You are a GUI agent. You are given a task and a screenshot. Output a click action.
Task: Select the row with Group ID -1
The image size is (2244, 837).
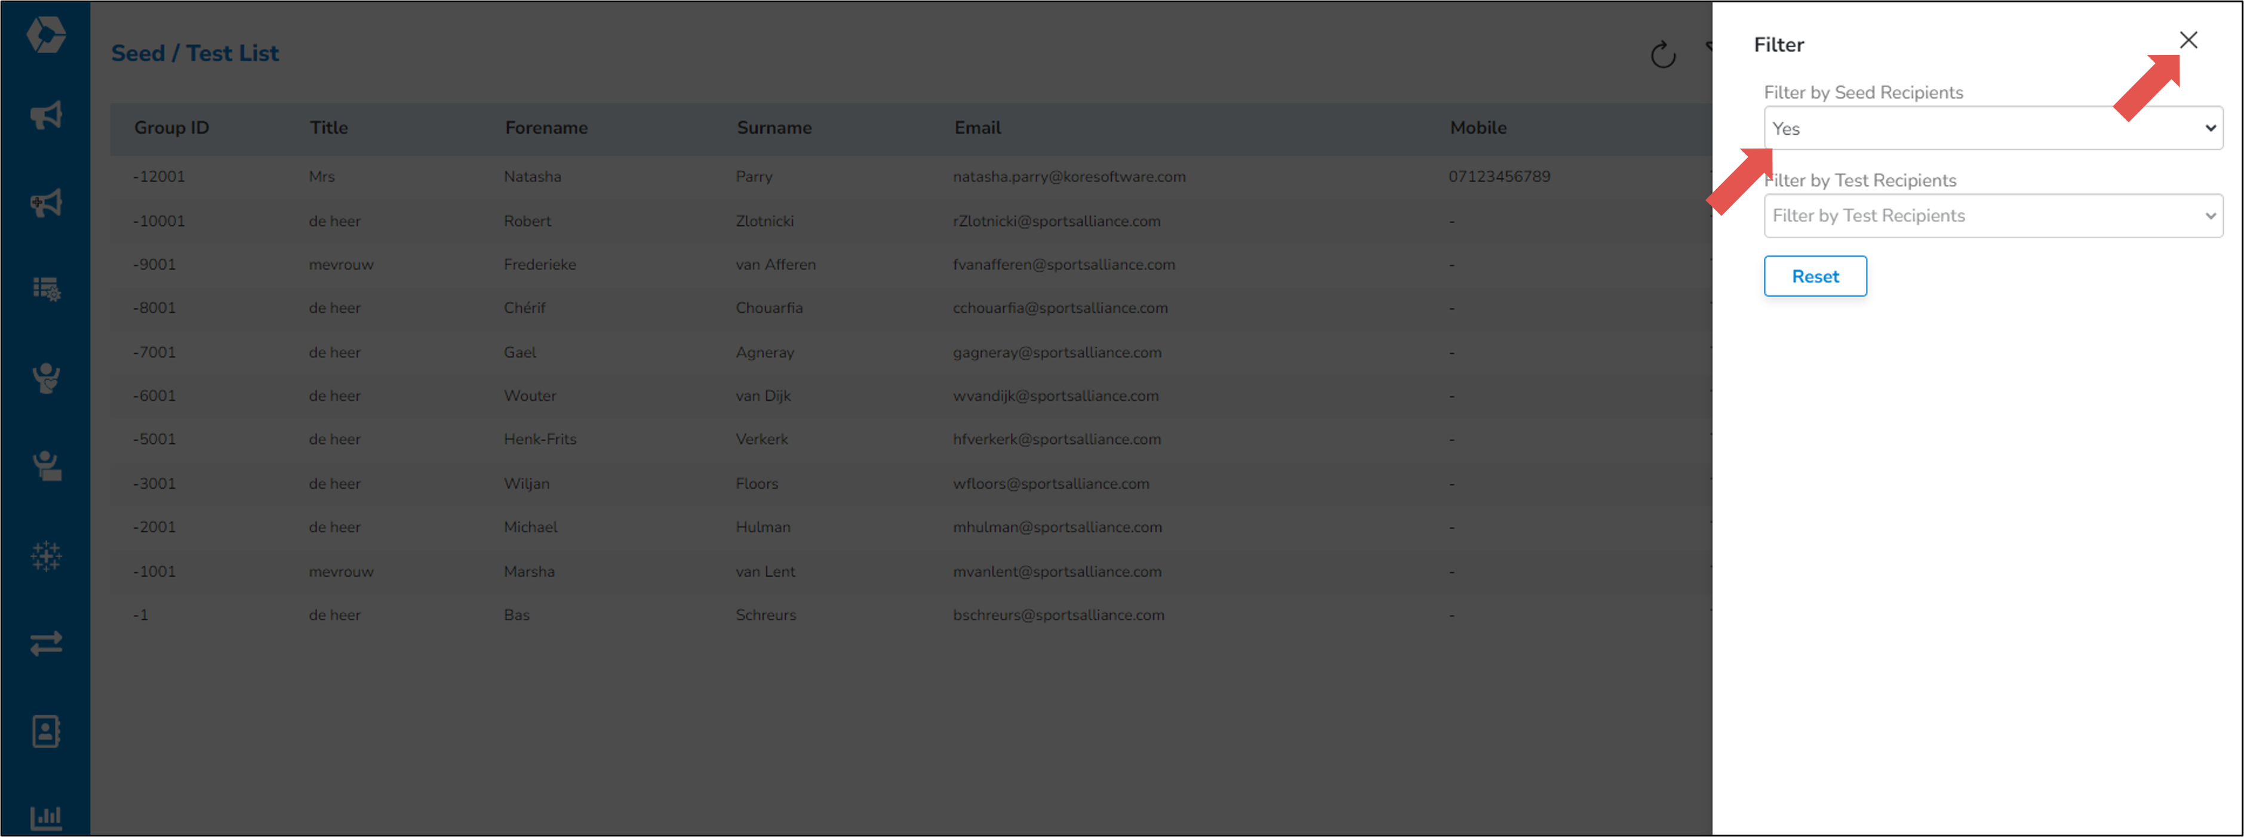coord(910,615)
